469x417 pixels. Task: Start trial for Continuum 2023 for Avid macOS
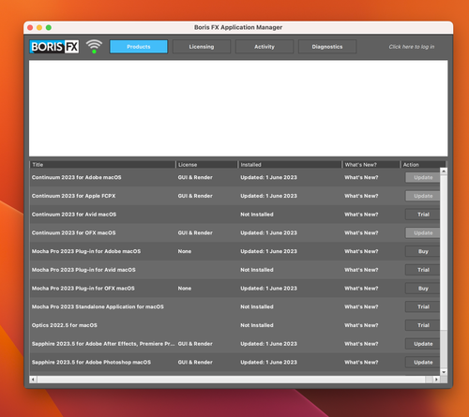click(x=423, y=215)
